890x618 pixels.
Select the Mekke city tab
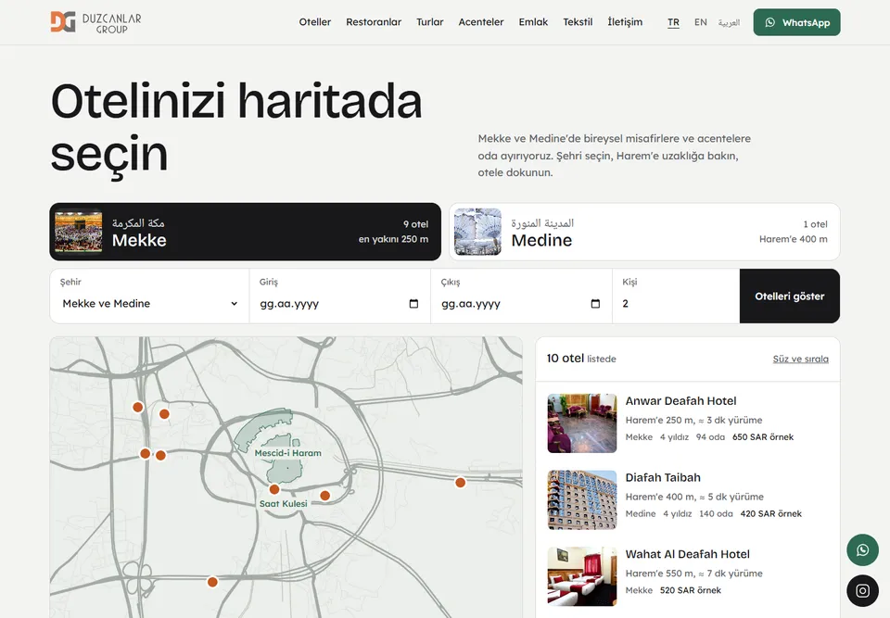click(245, 232)
